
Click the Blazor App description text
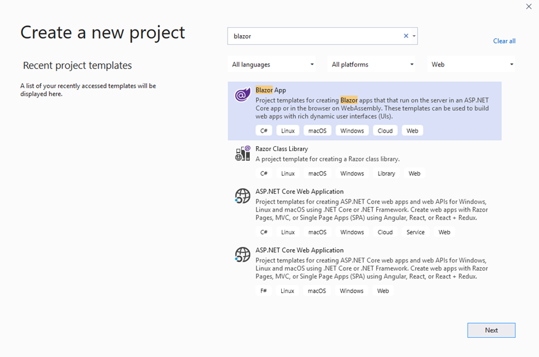click(372, 109)
